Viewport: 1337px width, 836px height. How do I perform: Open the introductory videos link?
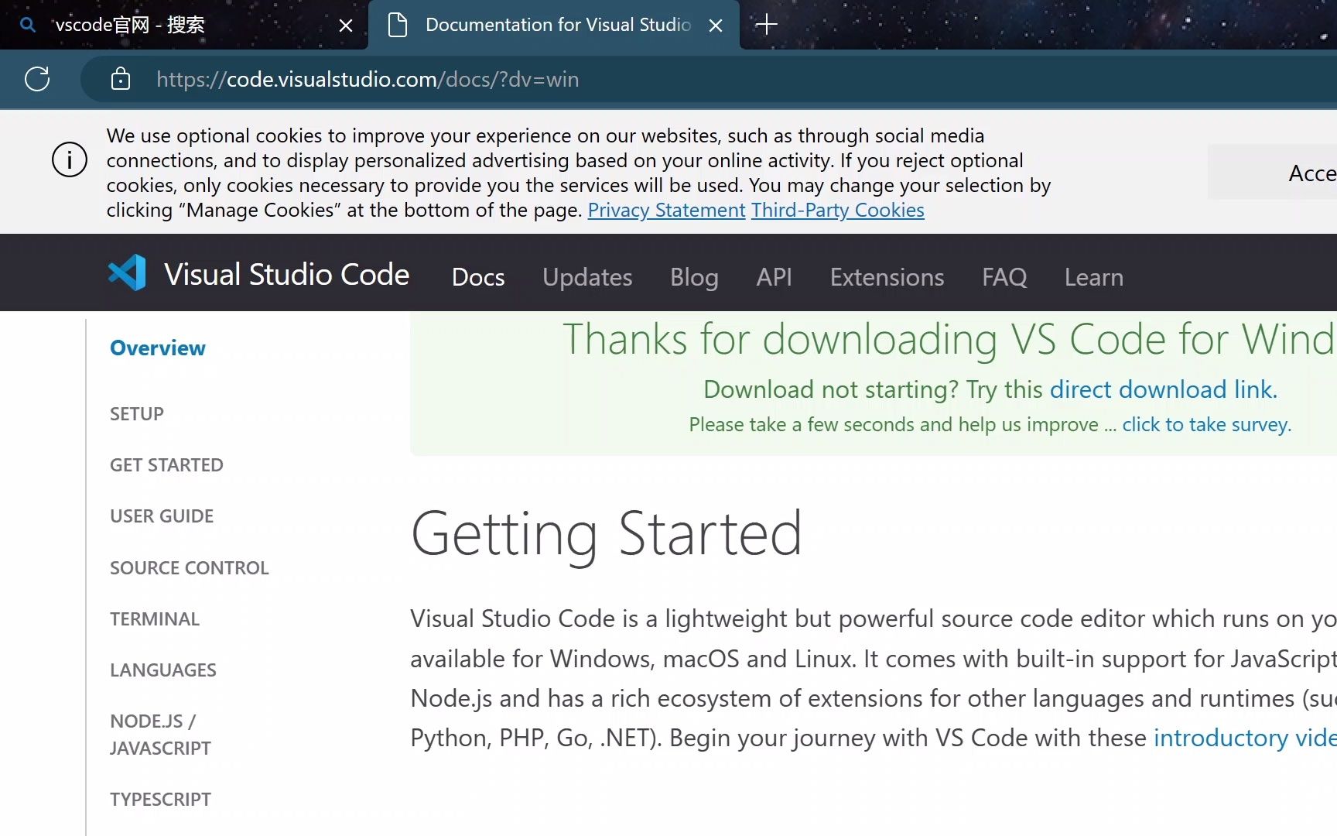click(x=1245, y=738)
